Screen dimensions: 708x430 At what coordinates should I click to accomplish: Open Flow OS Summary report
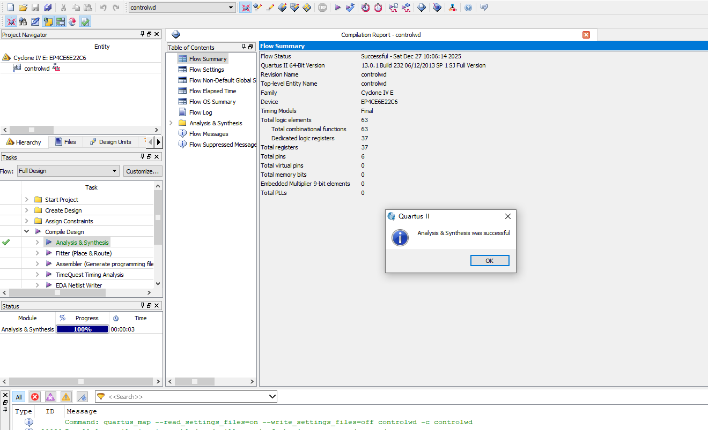[x=212, y=102]
